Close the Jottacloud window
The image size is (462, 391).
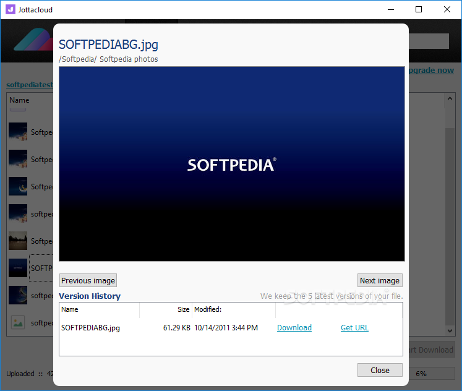pyautogui.click(x=447, y=9)
